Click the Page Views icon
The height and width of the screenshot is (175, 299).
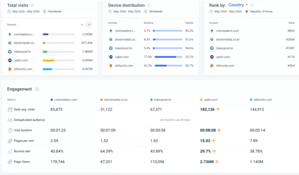[10, 162]
